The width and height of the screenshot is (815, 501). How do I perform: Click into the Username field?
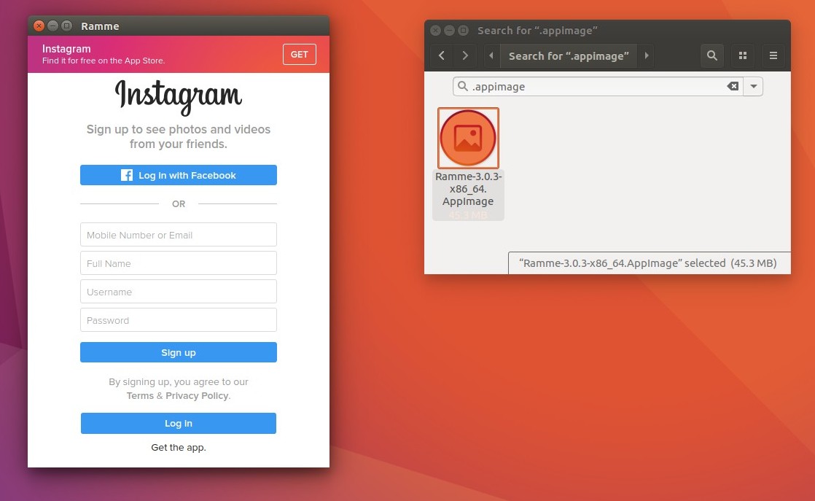[179, 292]
